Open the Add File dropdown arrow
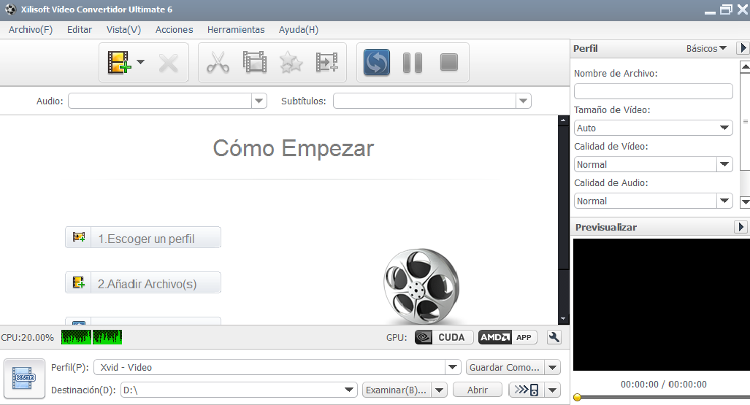This screenshot has width=750, height=405. (x=141, y=62)
